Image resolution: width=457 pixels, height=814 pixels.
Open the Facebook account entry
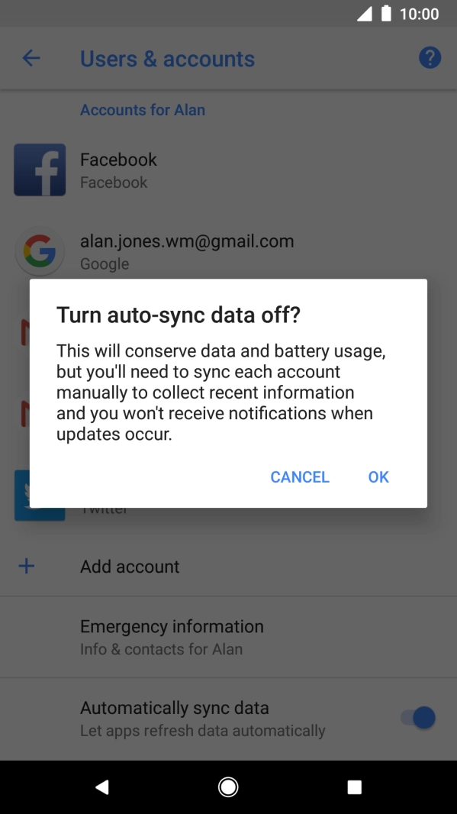(x=228, y=170)
